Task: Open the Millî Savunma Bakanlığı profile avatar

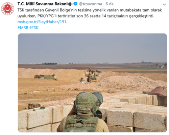Action: (x=7, y=9)
